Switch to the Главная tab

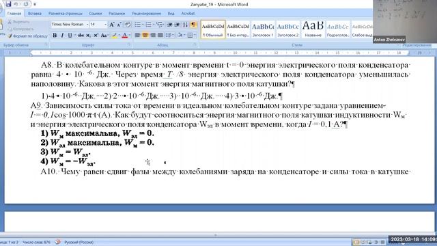pos(14,14)
